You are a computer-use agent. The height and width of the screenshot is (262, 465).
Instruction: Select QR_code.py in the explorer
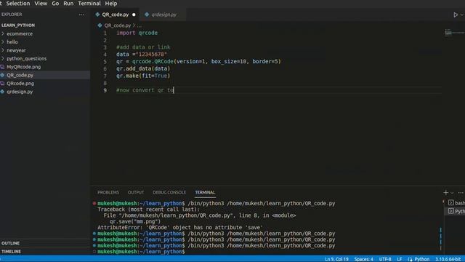point(20,75)
